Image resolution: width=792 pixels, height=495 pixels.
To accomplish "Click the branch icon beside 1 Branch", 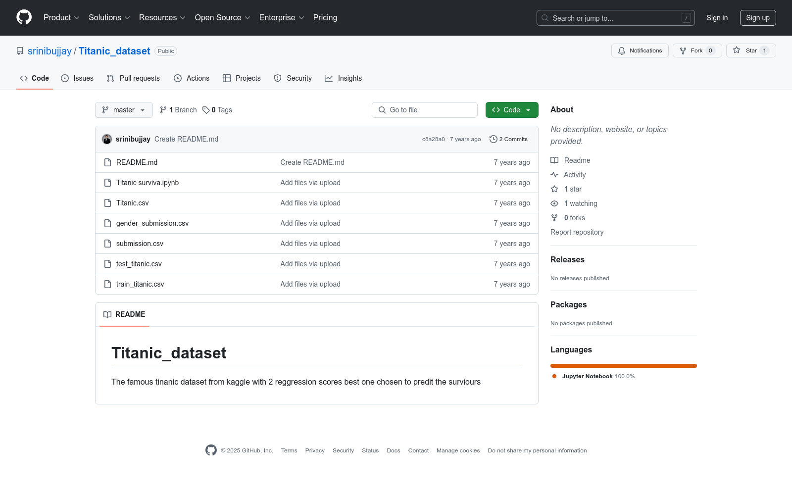I will [163, 110].
